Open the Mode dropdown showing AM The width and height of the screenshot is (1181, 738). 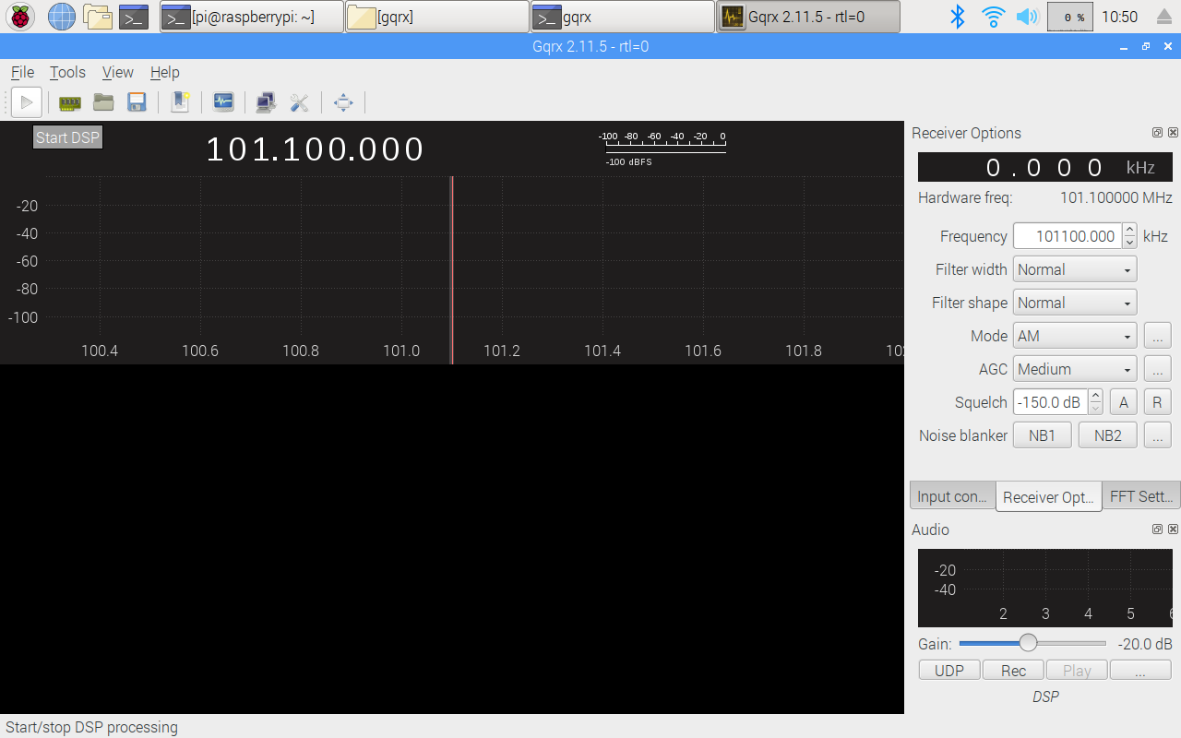click(x=1074, y=336)
